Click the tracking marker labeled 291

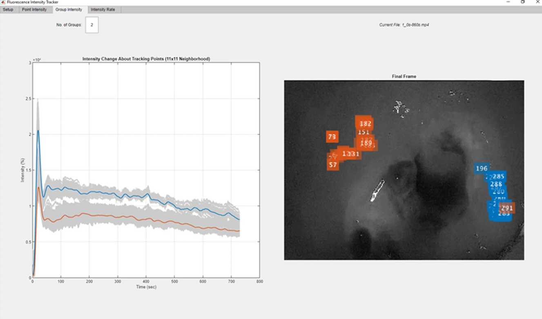pos(507,208)
